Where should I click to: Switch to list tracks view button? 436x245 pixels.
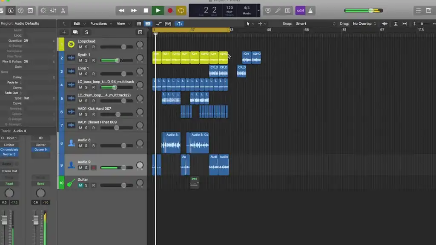pos(148,24)
